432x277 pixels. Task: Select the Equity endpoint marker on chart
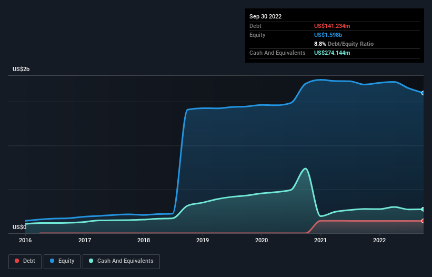[x=423, y=93]
